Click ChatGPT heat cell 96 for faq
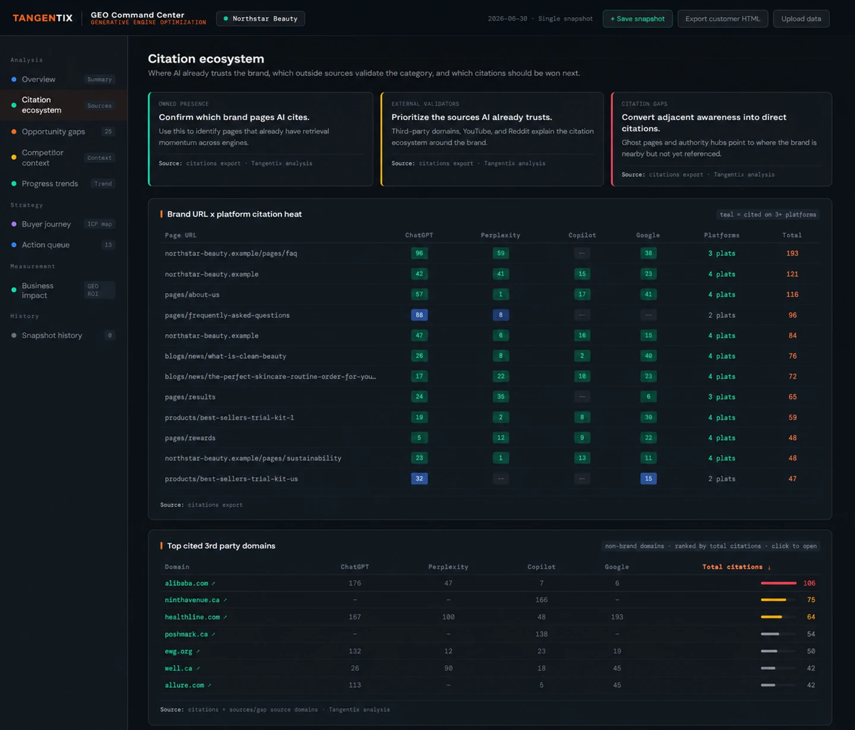 tap(419, 253)
